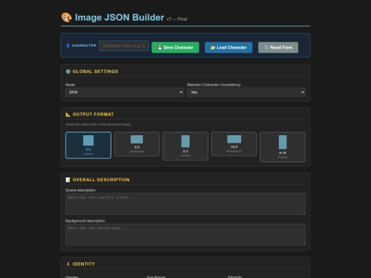This screenshot has width=371, height=278.
Task: Focus the Character name input field
Action: (124, 45)
